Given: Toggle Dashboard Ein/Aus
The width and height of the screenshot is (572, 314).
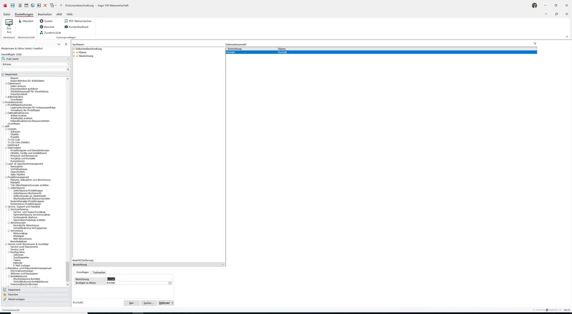Looking at the screenshot, I should click(x=9, y=26).
